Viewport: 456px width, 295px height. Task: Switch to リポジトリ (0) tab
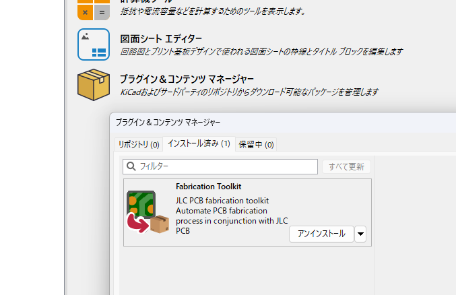(x=139, y=145)
